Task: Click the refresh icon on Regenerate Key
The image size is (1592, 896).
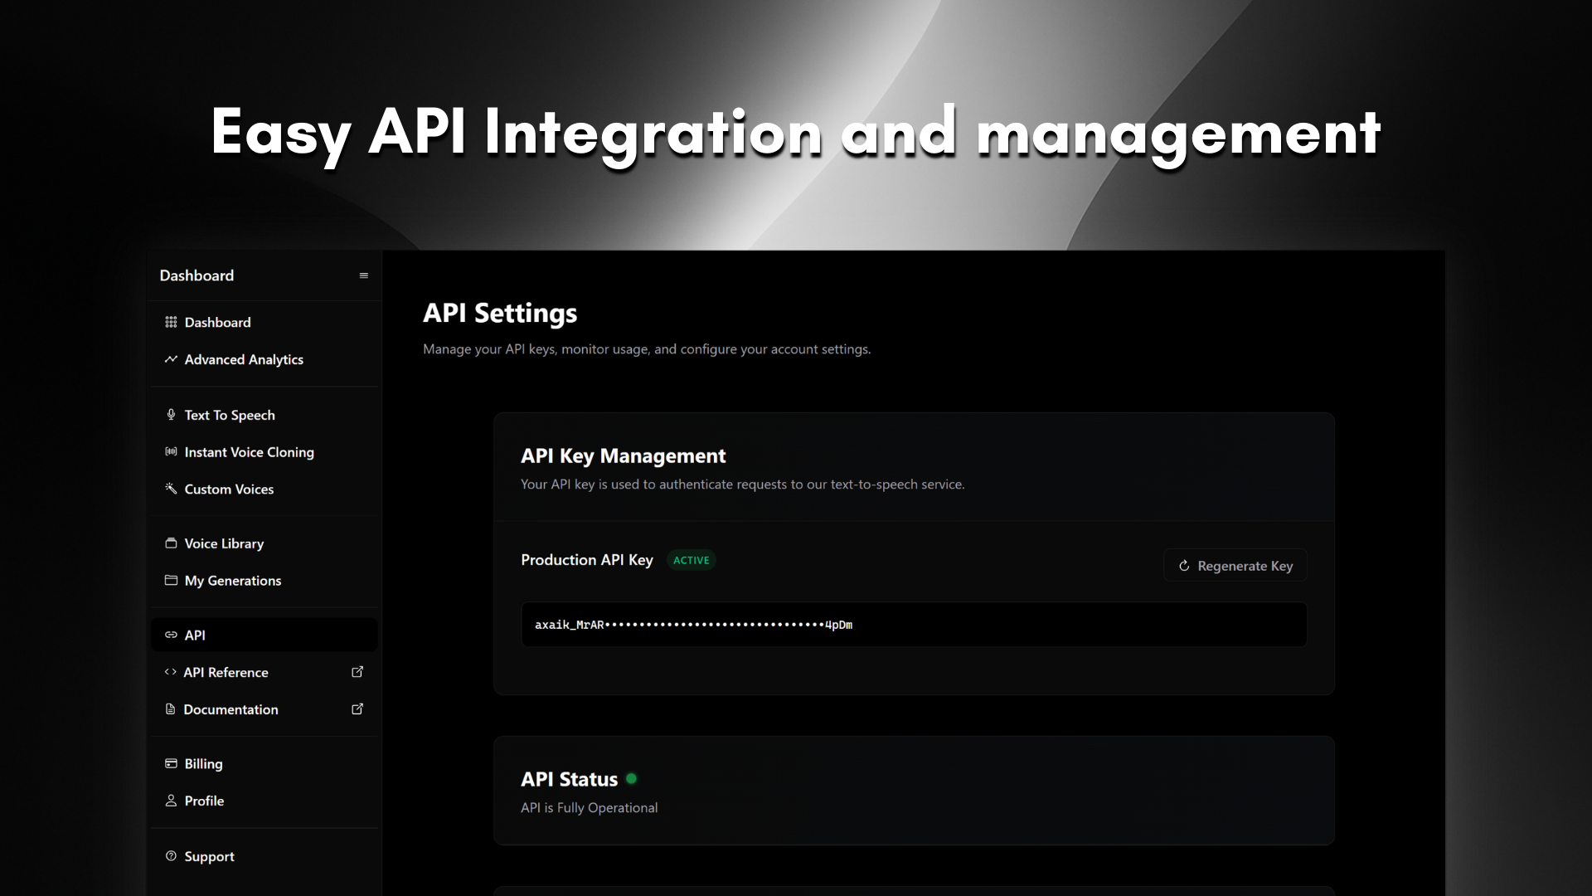Action: pyautogui.click(x=1184, y=565)
